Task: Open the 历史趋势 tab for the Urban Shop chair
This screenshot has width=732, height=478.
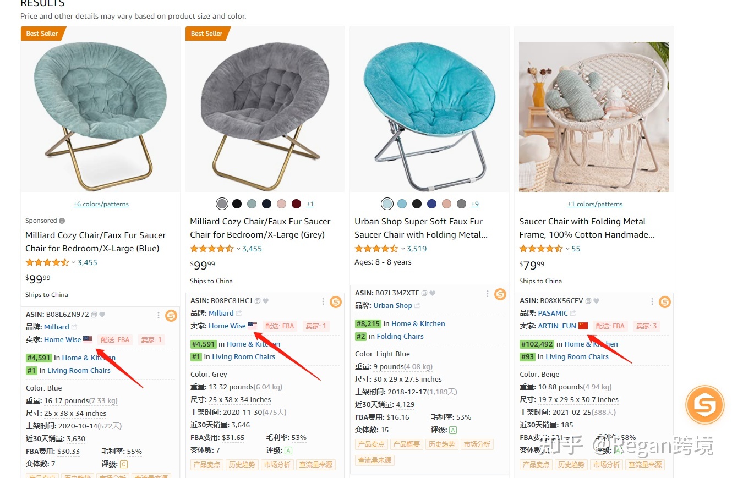Action: click(442, 444)
